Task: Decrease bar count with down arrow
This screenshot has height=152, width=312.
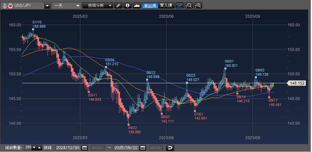Action: [34, 148]
